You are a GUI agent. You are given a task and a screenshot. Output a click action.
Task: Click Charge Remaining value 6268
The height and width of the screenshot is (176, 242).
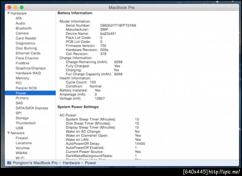click(118, 62)
